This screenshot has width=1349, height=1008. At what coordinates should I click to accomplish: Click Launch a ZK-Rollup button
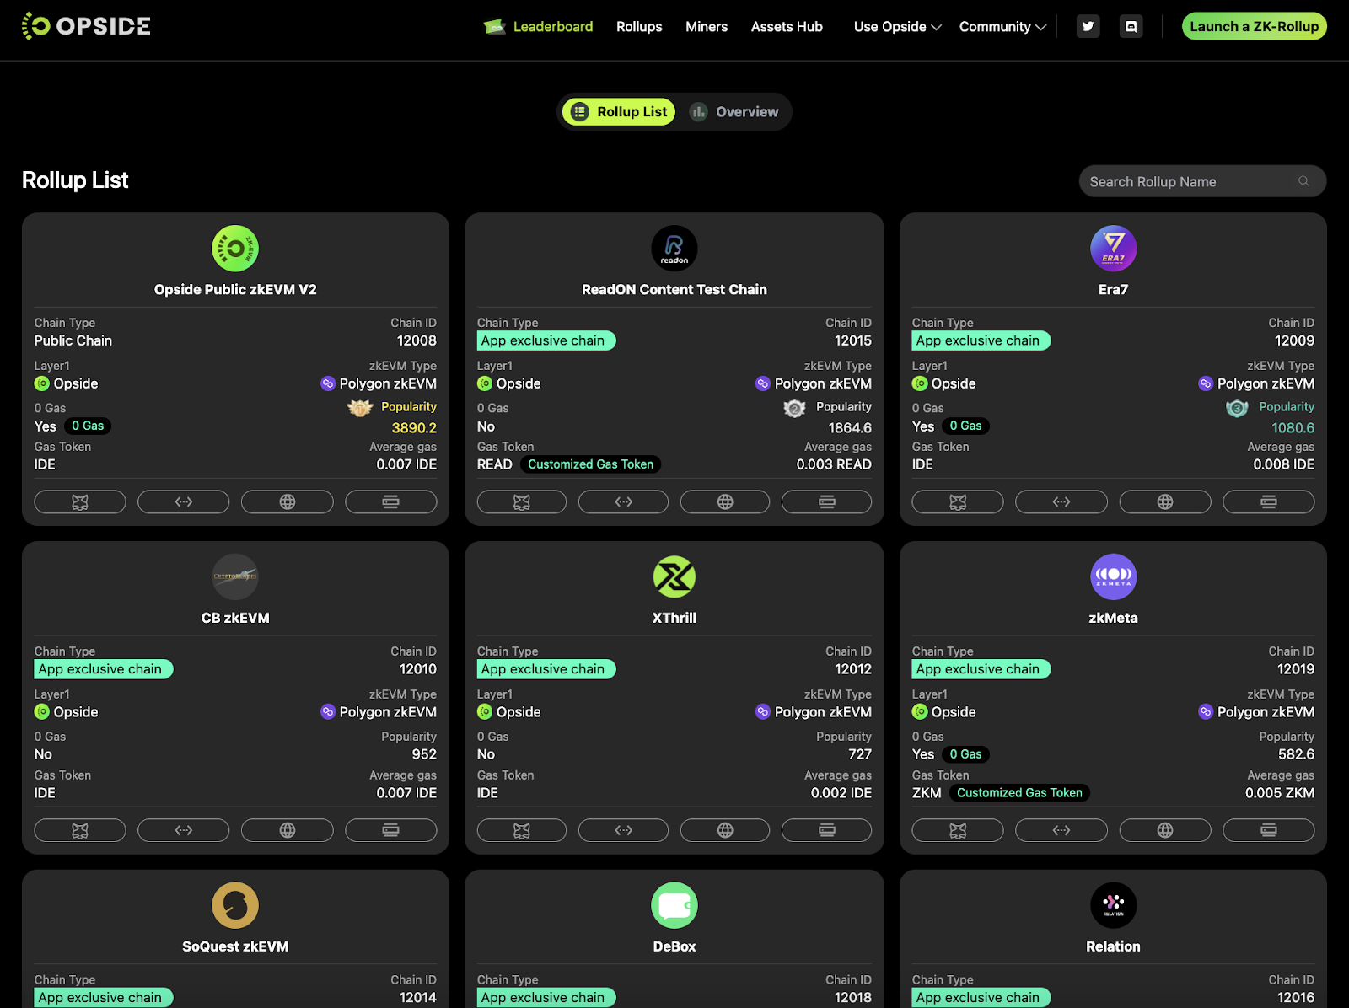pyautogui.click(x=1254, y=26)
